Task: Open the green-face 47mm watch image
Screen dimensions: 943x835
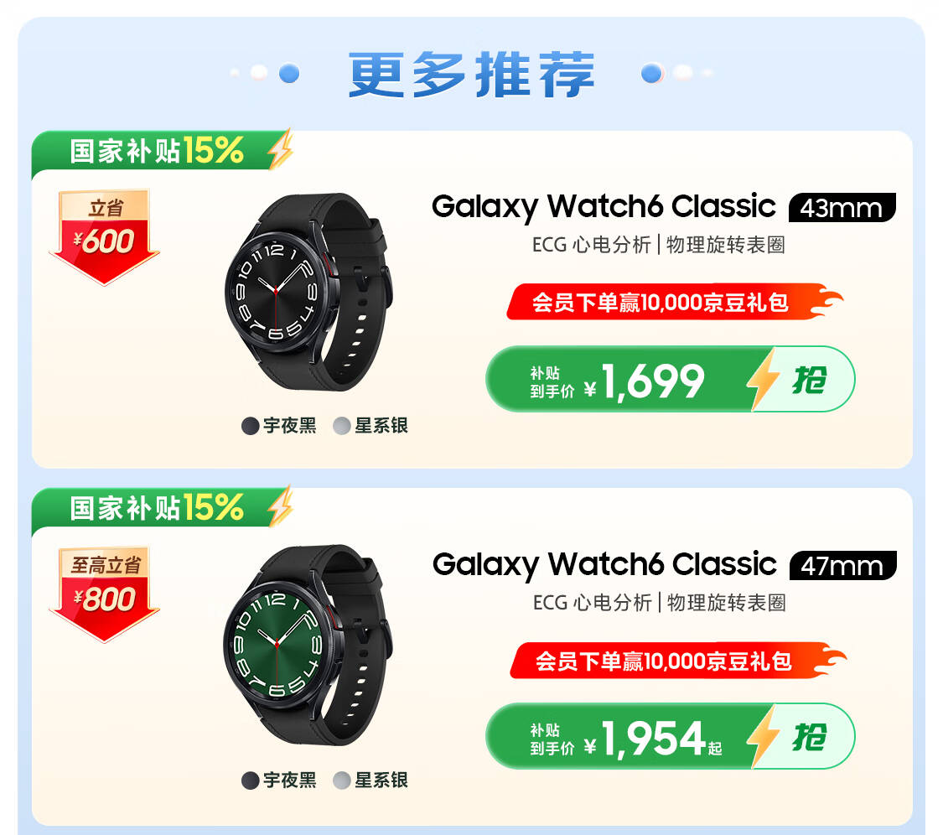Action: [x=308, y=645]
